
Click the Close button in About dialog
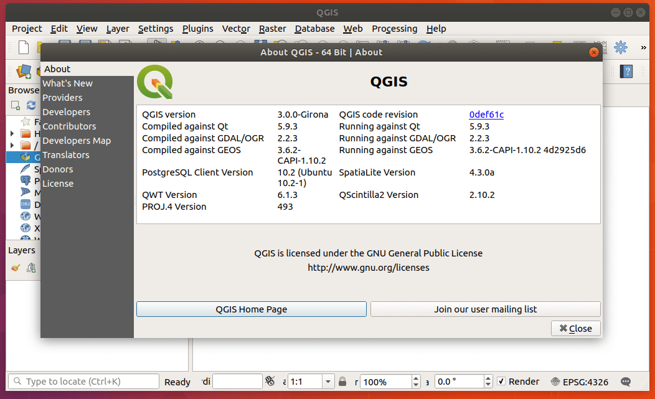576,329
